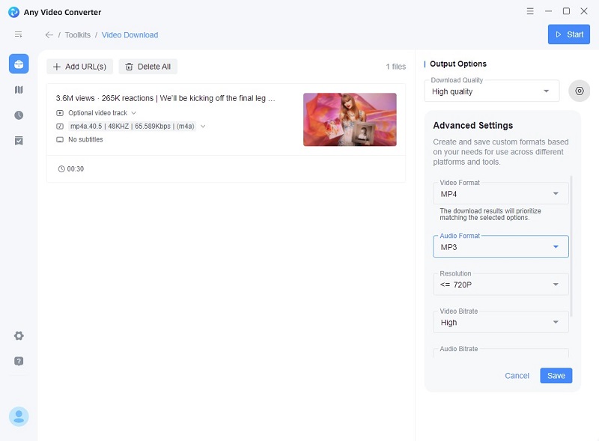Maximize the application window
599x441 pixels.
566,11
